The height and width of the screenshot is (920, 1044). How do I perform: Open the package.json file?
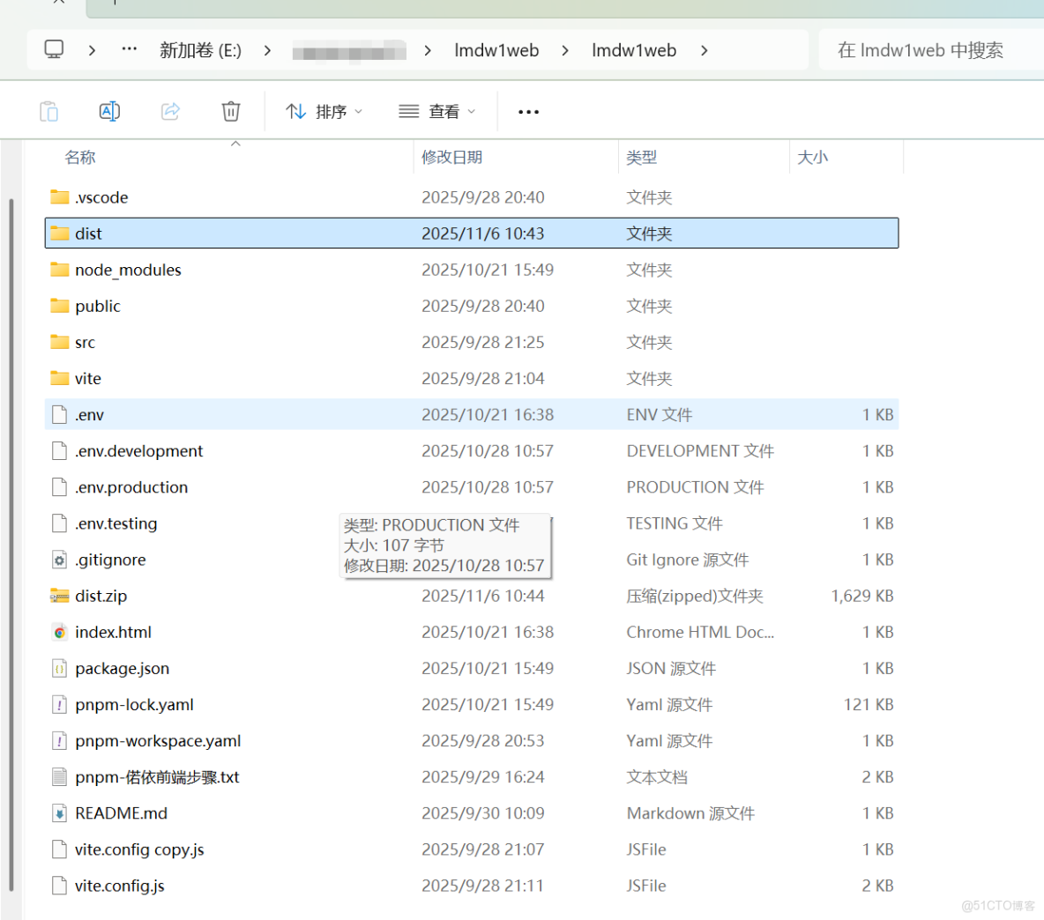click(x=121, y=668)
